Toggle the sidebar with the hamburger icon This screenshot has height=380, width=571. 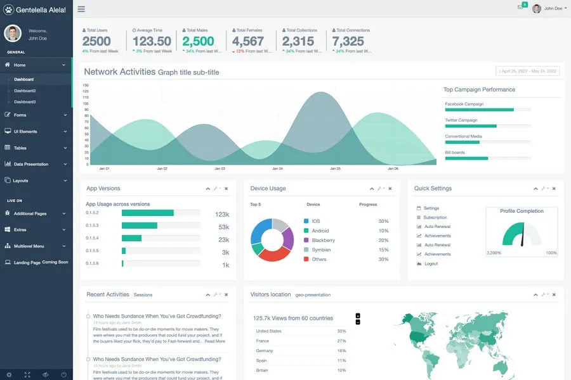[81, 9]
